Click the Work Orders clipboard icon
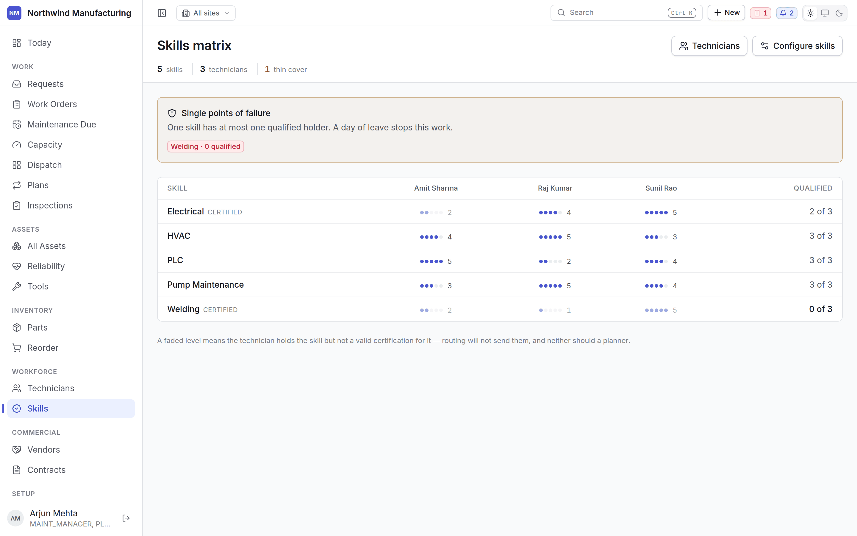The height and width of the screenshot is (536, 857). point(17,104)
